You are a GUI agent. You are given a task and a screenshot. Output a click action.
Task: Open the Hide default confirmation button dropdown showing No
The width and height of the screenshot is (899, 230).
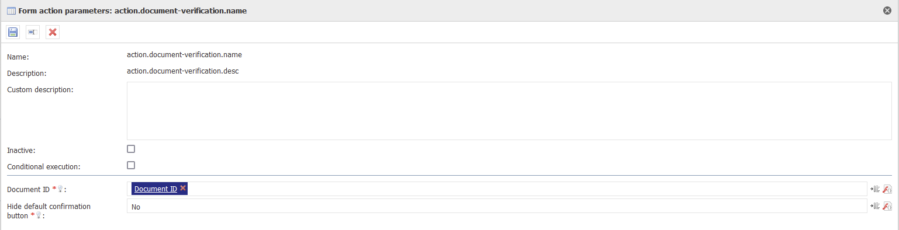[x=497, y=206]
